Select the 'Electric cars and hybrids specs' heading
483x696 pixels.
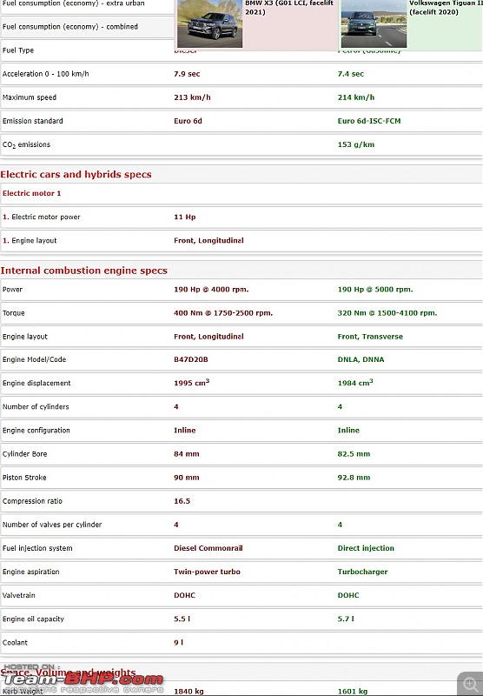[76, 175]
